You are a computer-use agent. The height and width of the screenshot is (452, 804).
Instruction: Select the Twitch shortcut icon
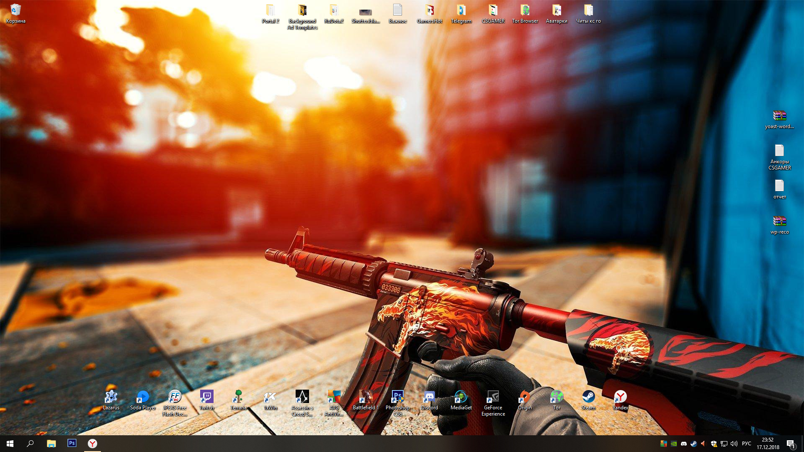click(x=206, y=400)
